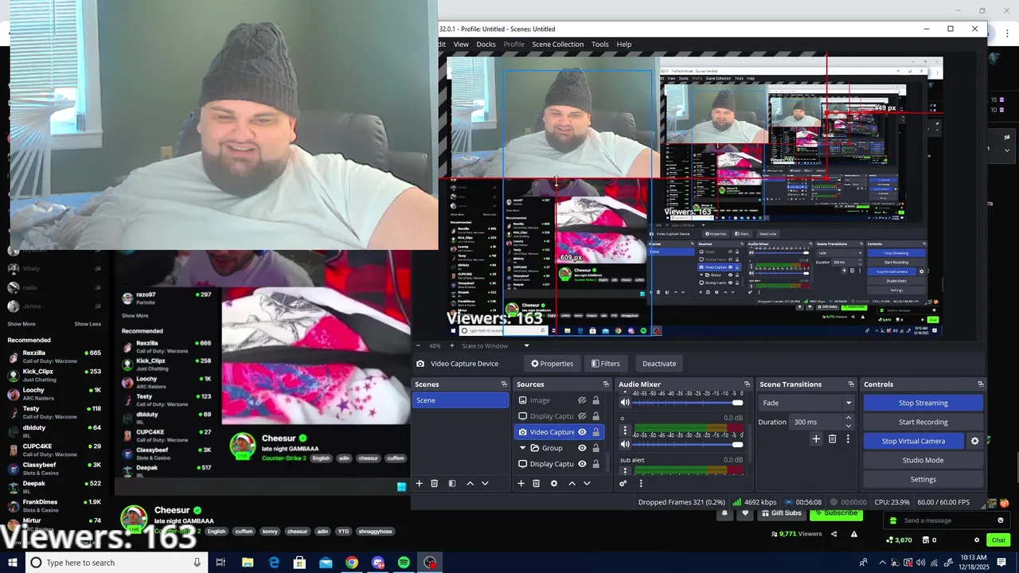Remove transition with Scene Transitions trash icon
Screen dimensions: 1019x573
click(x=832, y=439)
